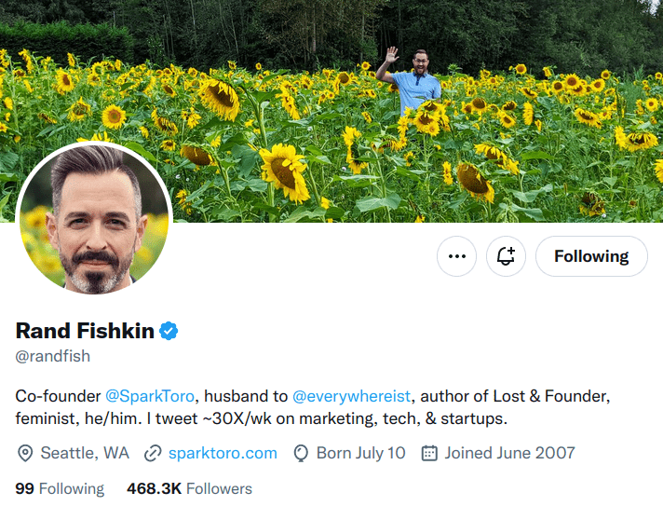
Task: View the 99 Following list
Action: click(60, 488)
